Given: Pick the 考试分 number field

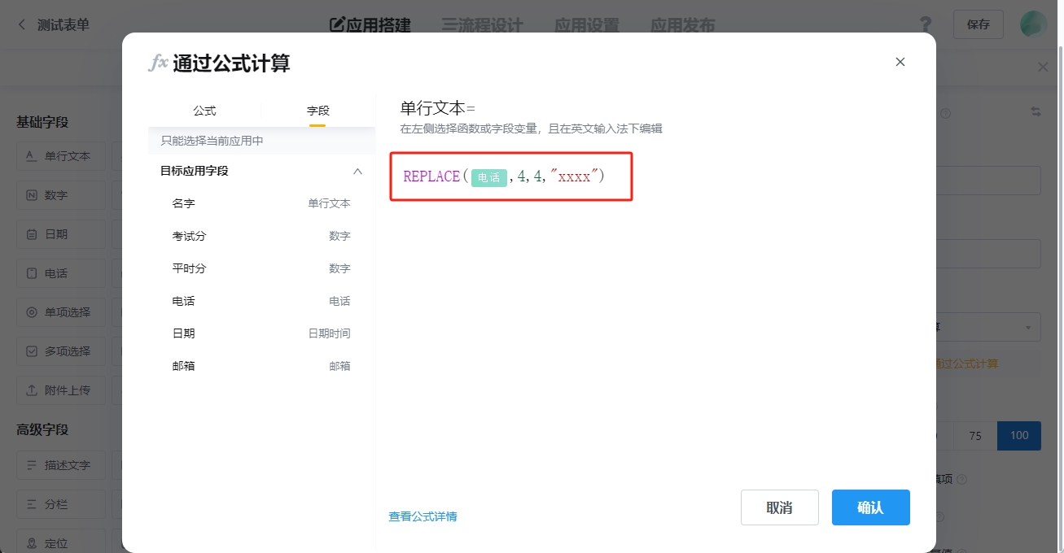Looking at the screenshot, I should click(x=189, y=236).
